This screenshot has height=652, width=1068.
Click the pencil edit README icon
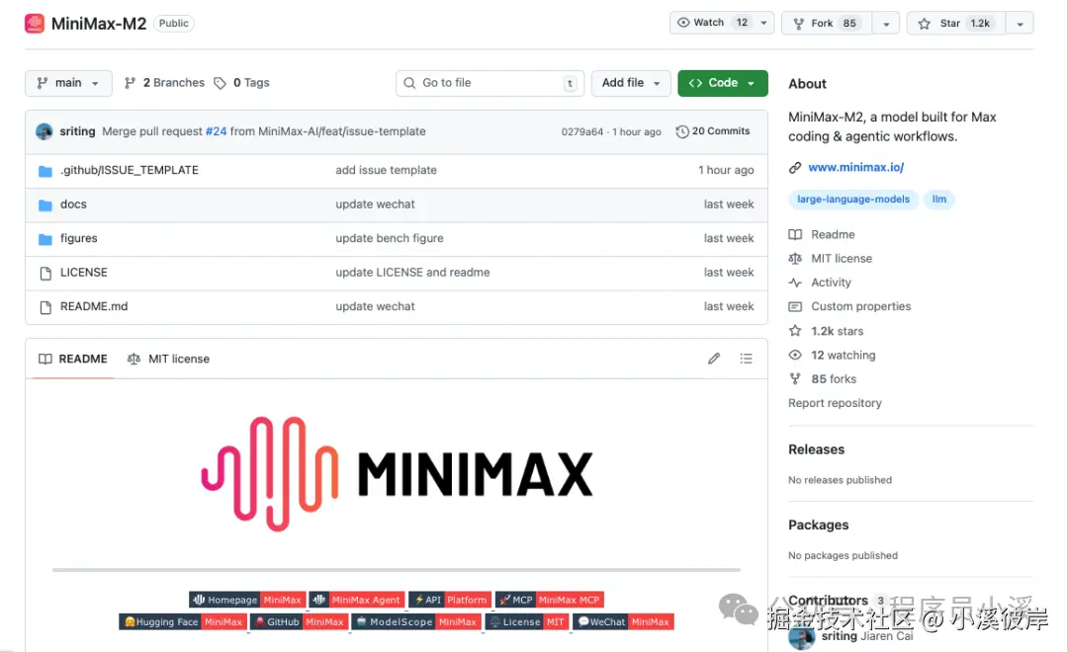pyautogui.click(x=714, y=359)
